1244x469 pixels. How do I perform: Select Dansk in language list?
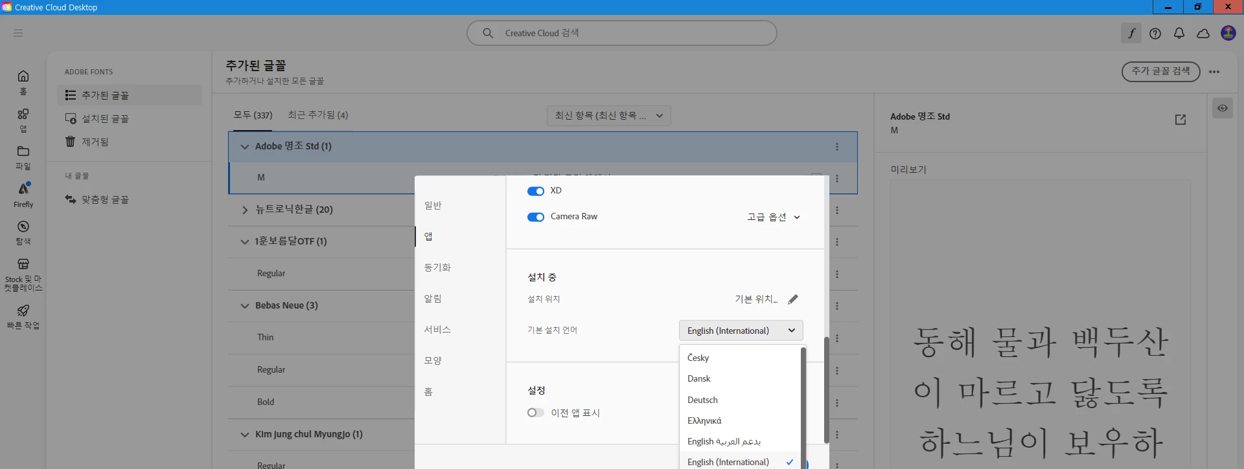[740, 378]
